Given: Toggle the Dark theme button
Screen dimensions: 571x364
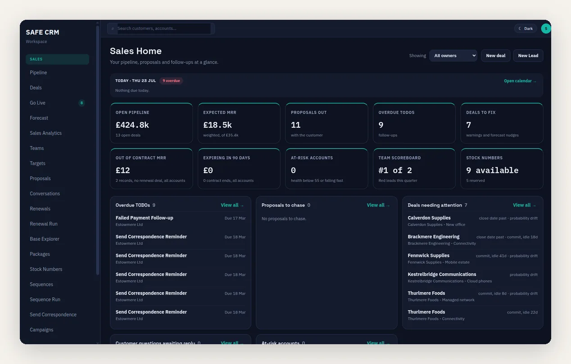Looking at the screenshot, I should 526,28.
